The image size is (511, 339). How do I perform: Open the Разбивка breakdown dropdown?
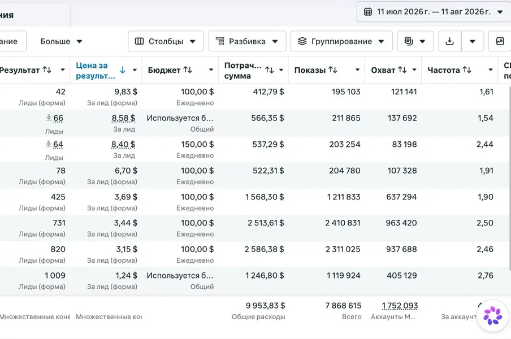click(247, 41)
